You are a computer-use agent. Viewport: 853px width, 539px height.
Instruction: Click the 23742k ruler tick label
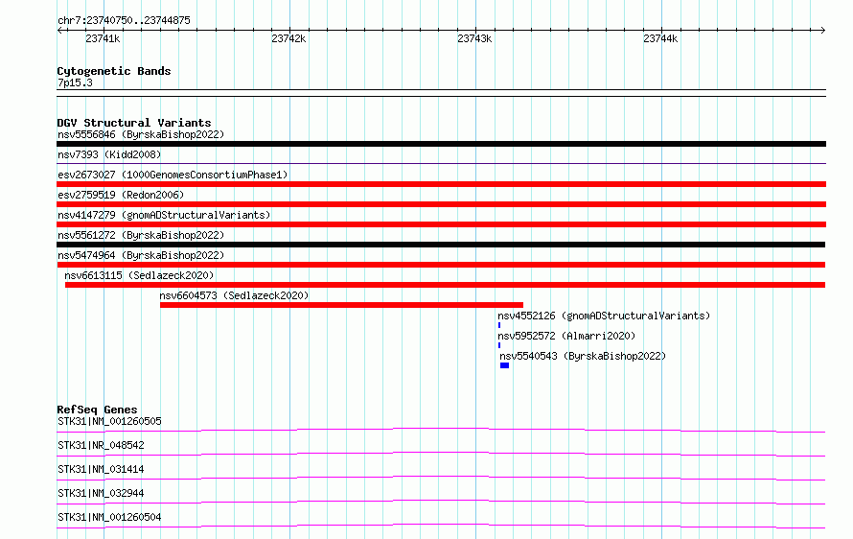click(288, 38)
